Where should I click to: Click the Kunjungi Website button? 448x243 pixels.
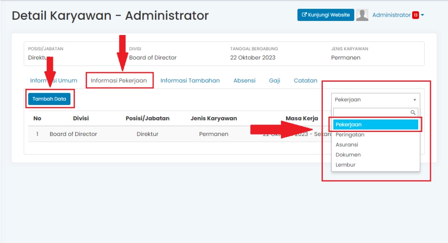(325, 15)
